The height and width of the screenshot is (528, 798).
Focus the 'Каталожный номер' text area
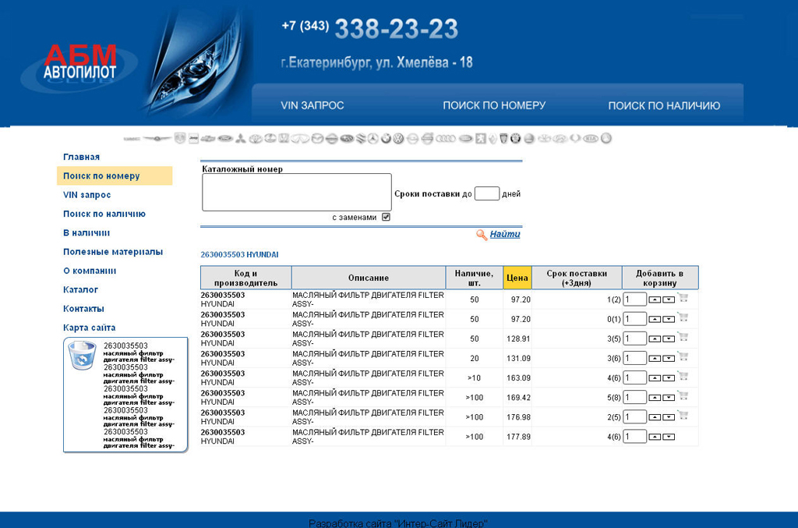tap(297, 192)
